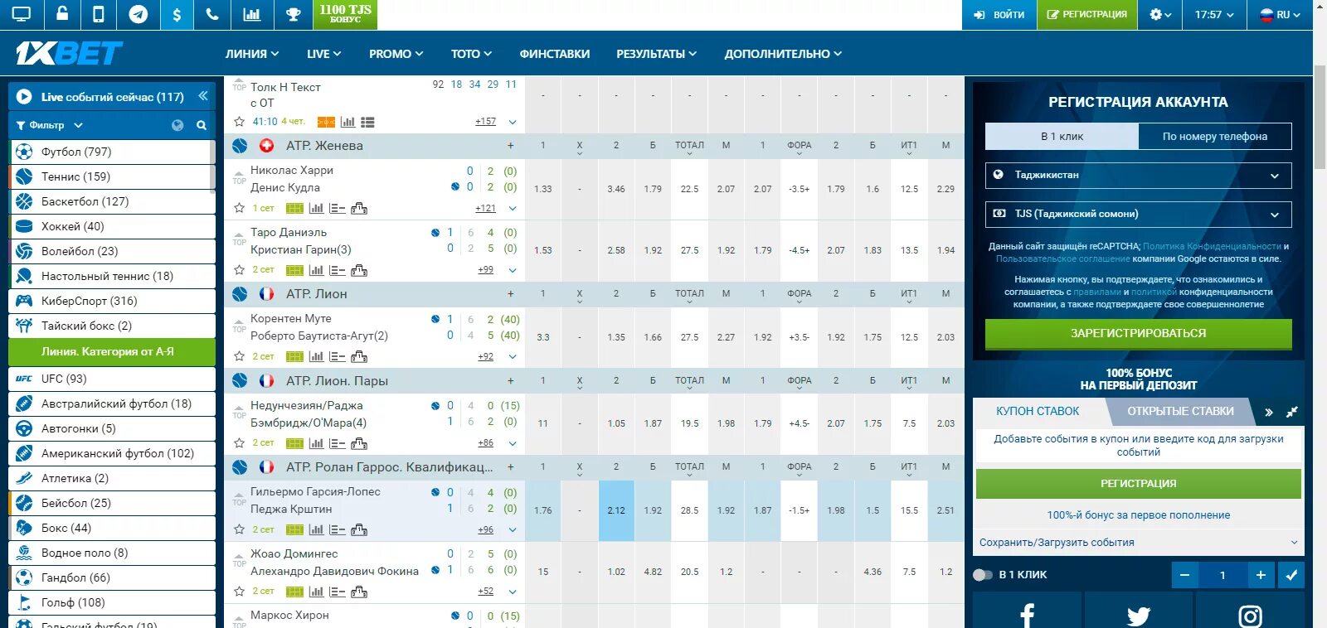Viewport: 1327px width, 628px height.
Task: Open the 1100 TJS bonus banner
Action: pyautogui.click(x=345, y=14)
